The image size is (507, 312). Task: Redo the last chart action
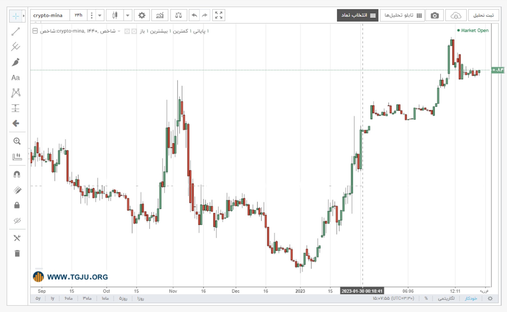205,15
